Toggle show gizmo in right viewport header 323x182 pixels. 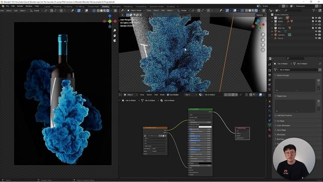[227, 10]
